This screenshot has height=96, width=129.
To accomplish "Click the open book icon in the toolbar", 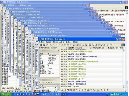I will (x=83, y=45).
